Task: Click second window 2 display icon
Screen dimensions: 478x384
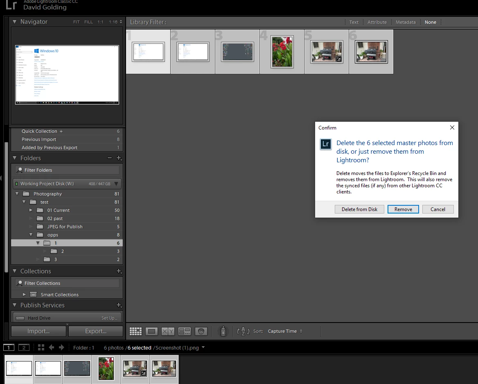Action: pos(24,348)
